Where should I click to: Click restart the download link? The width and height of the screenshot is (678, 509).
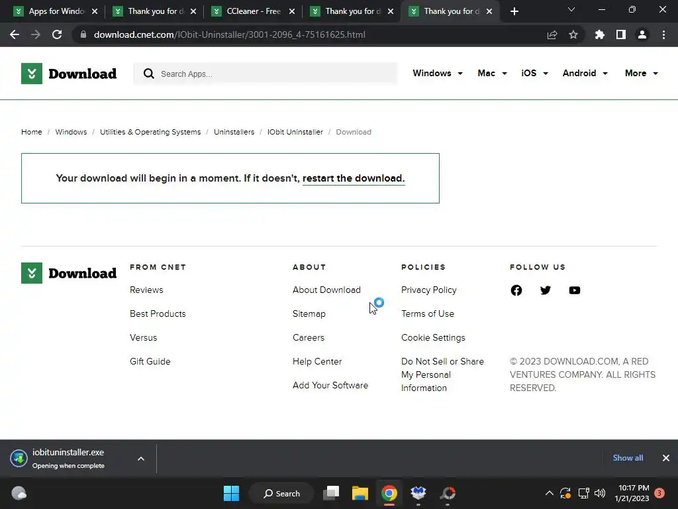354,178
